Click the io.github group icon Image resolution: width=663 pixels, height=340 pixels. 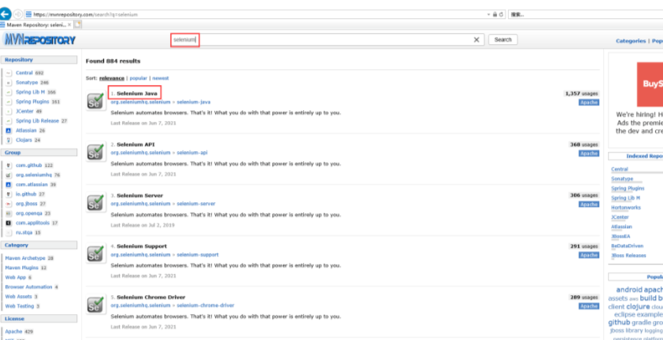(9, 194)
